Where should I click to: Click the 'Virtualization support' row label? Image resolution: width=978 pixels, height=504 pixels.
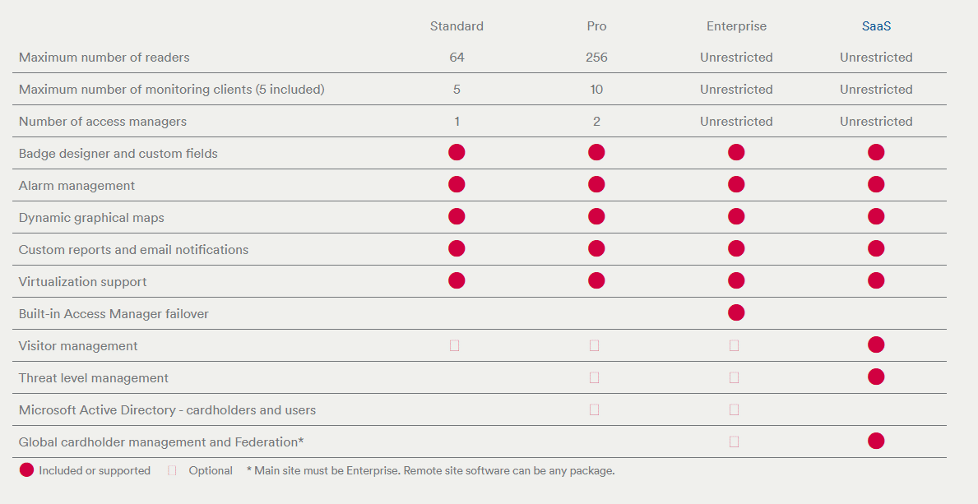82,281
